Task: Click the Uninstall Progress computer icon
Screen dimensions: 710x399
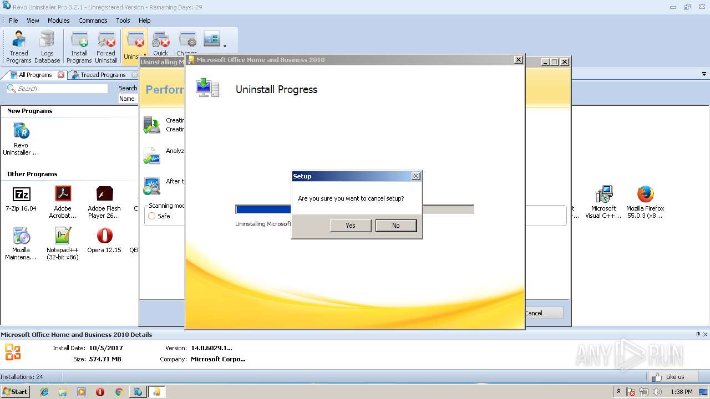Action: tap(207, 88)
